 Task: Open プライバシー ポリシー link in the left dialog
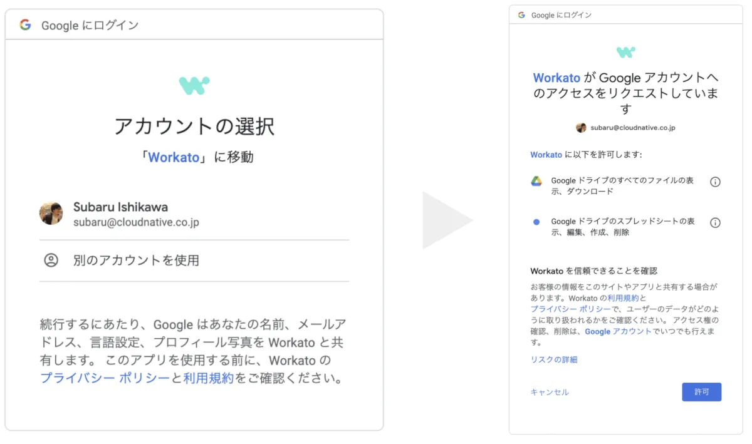point(105,378)
